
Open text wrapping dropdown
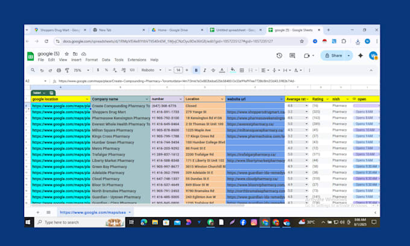tap(287, 70)
